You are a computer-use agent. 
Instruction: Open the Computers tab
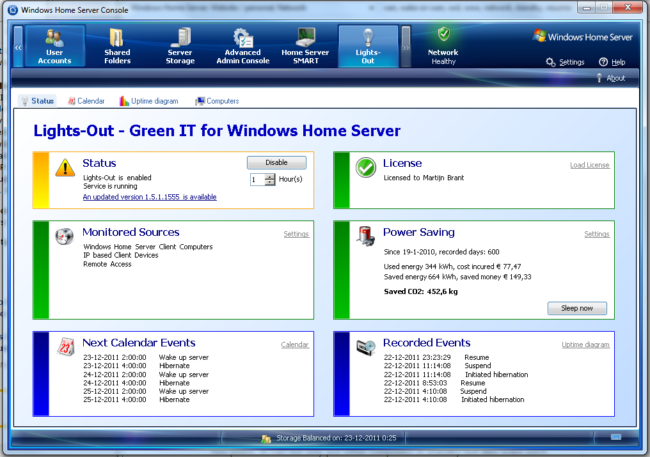pyautogui.click(x=218, y=101)
